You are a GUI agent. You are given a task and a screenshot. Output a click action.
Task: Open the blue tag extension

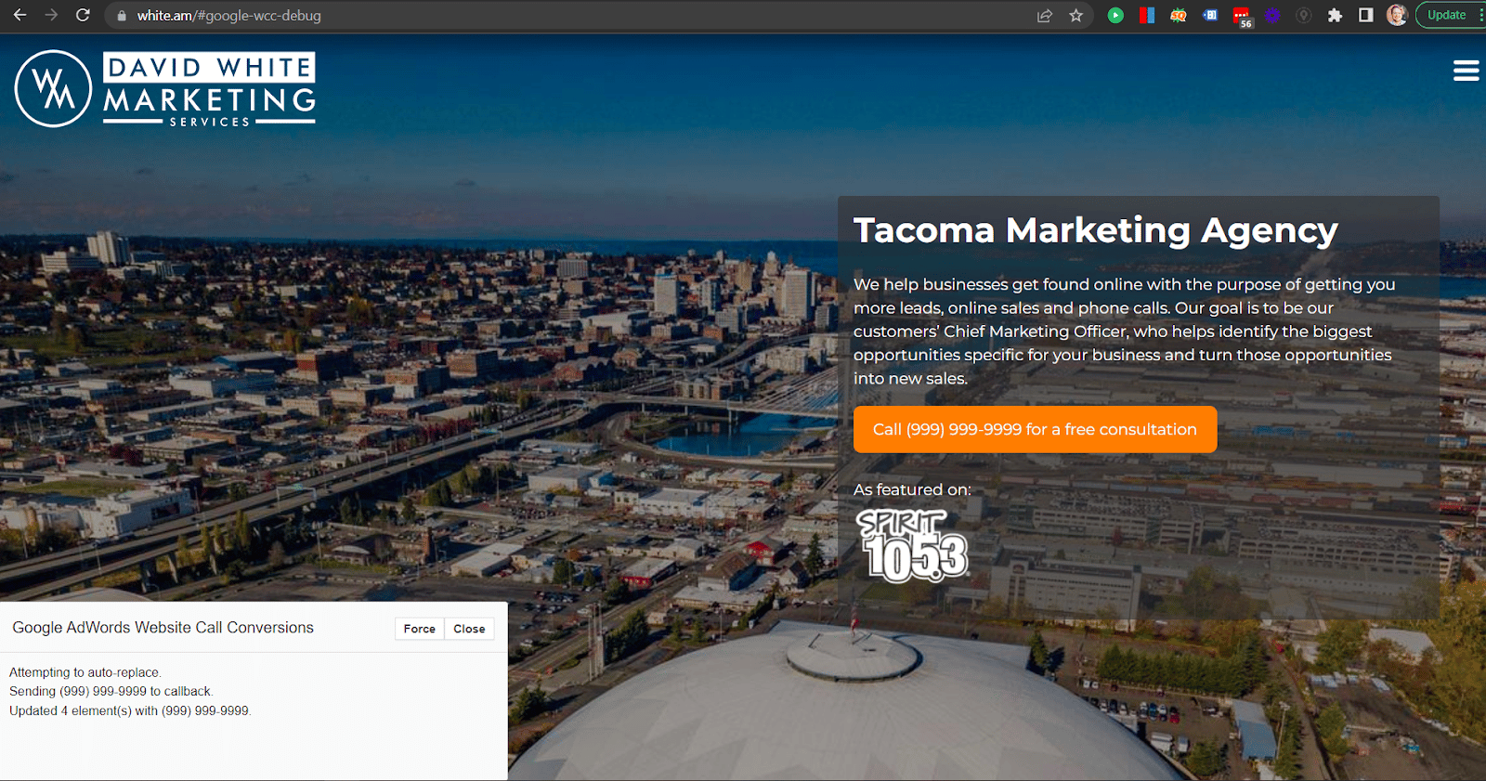(x=1210, y=15)
